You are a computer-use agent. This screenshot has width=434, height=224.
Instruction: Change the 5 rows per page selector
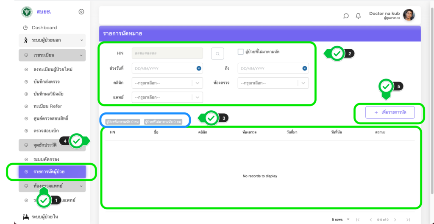(341, 219)
